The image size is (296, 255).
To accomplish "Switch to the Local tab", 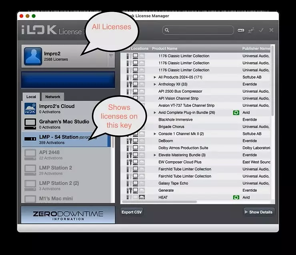I will [31, 97].
